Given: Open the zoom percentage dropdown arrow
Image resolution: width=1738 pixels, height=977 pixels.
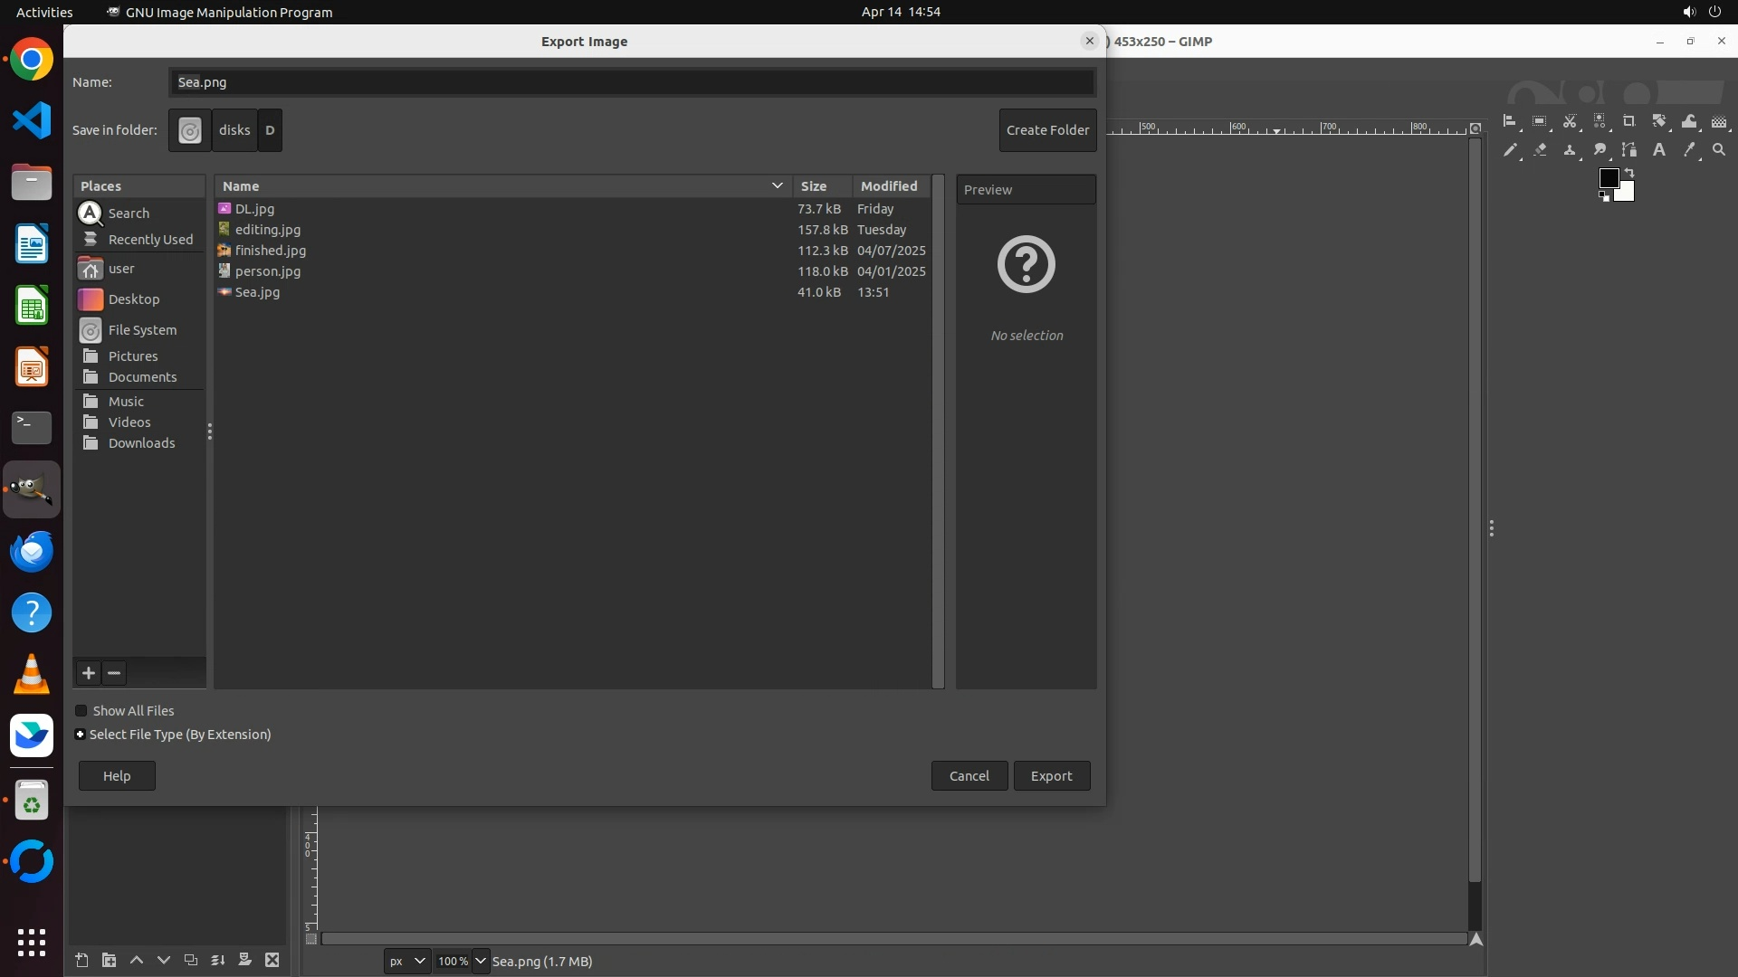Looking at the screenshot, I should [x=481, y=962].
